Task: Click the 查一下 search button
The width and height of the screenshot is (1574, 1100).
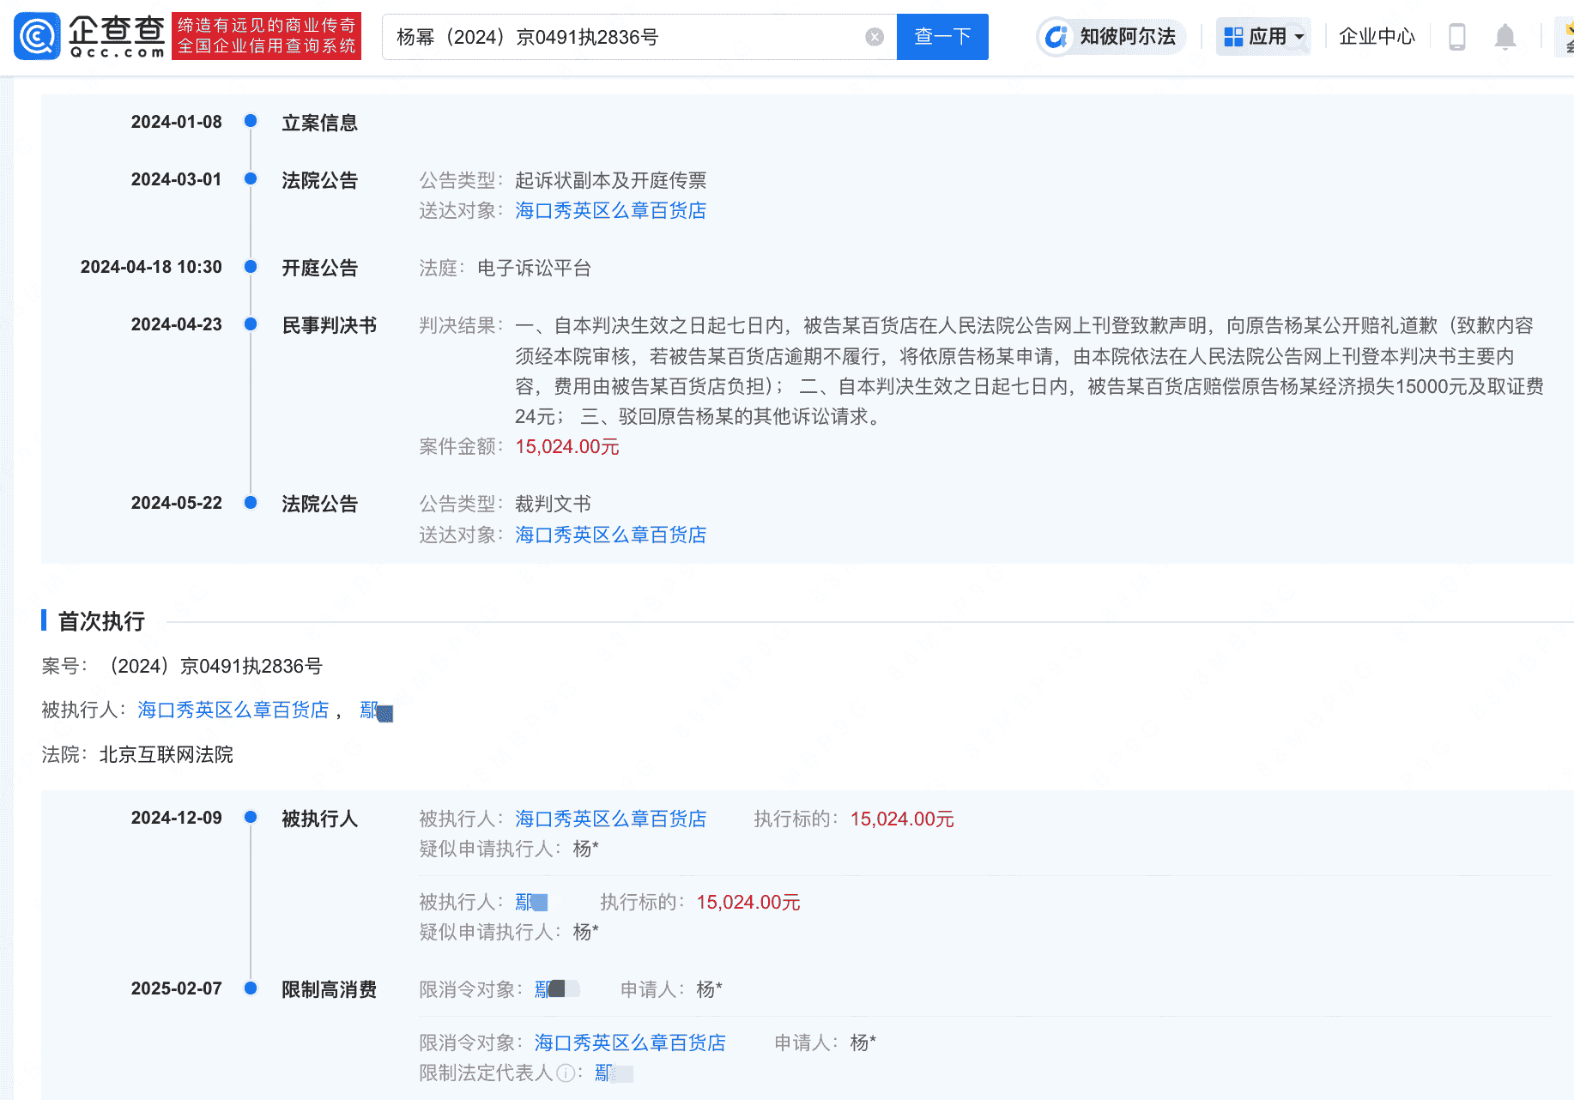Action: click(x=941, y=36)
